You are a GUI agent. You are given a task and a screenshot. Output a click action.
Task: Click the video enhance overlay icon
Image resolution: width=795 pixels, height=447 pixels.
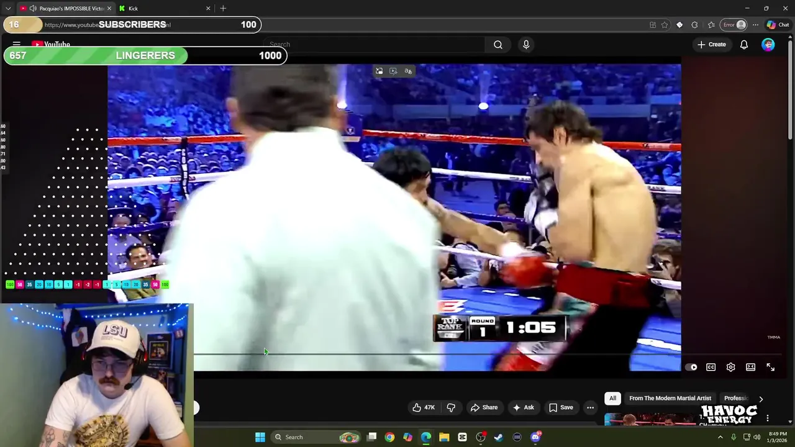[394, 71]
